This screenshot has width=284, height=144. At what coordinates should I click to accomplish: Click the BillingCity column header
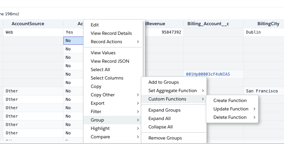268,24
